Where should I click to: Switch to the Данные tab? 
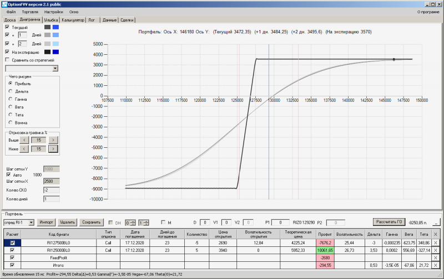click(109, 20)
